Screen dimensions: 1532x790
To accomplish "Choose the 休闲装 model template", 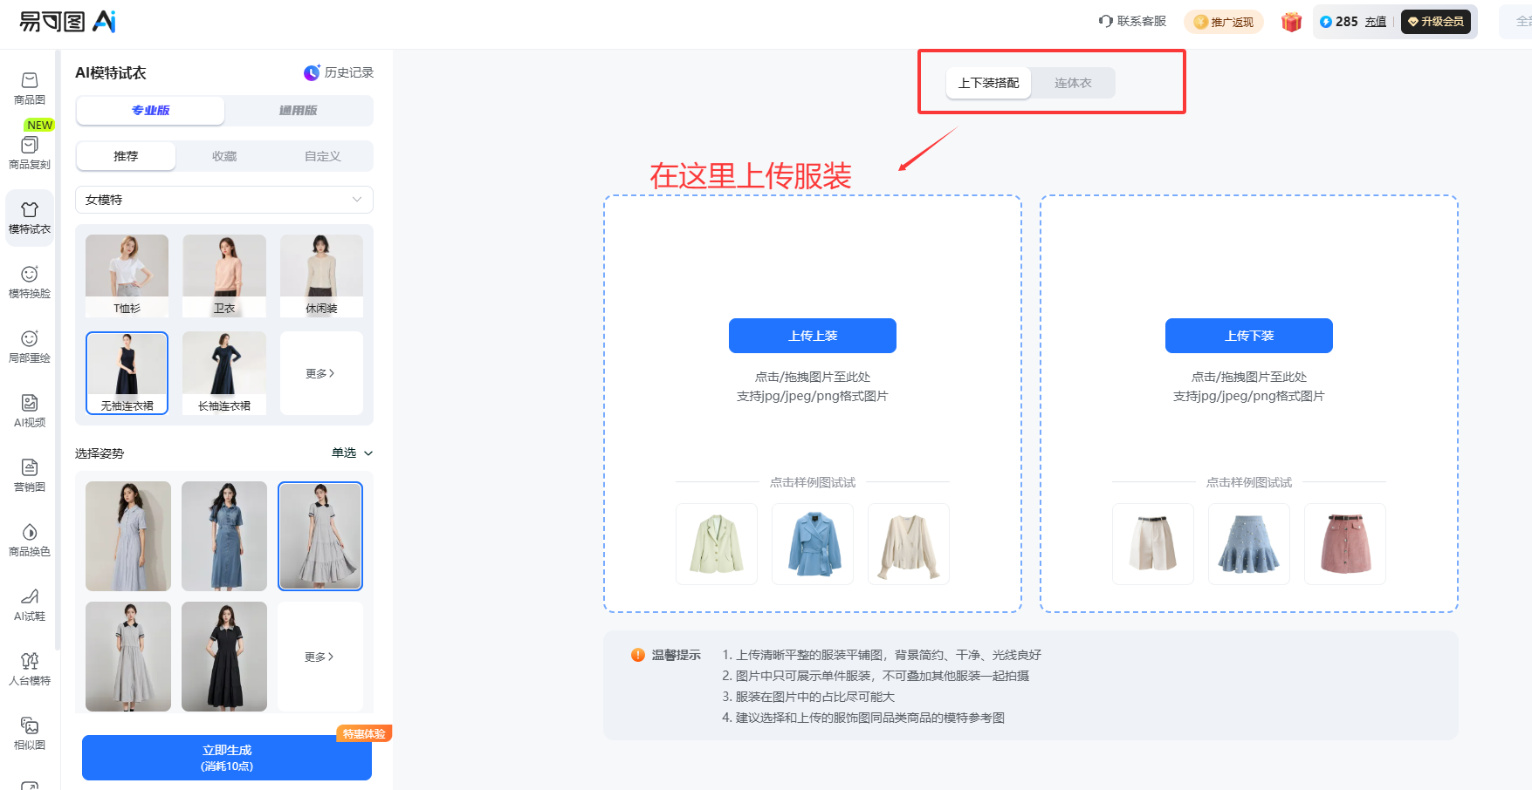I will click(321, 276).
